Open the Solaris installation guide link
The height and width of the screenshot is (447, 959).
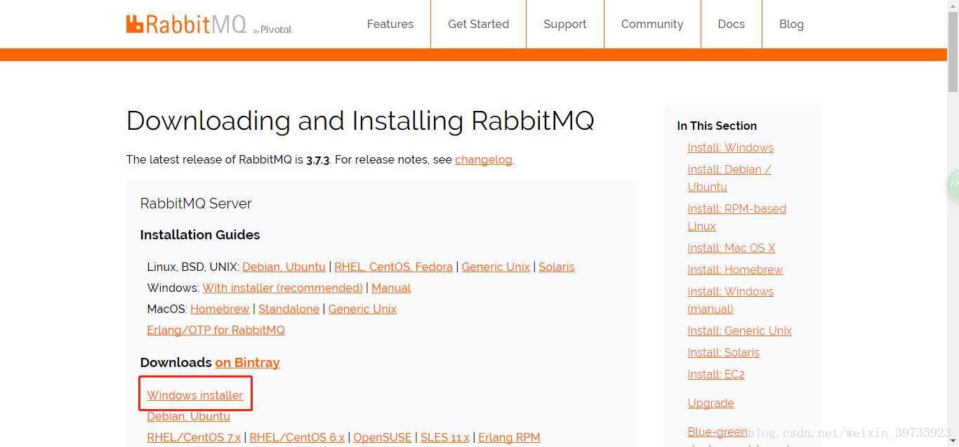[557, 267]
